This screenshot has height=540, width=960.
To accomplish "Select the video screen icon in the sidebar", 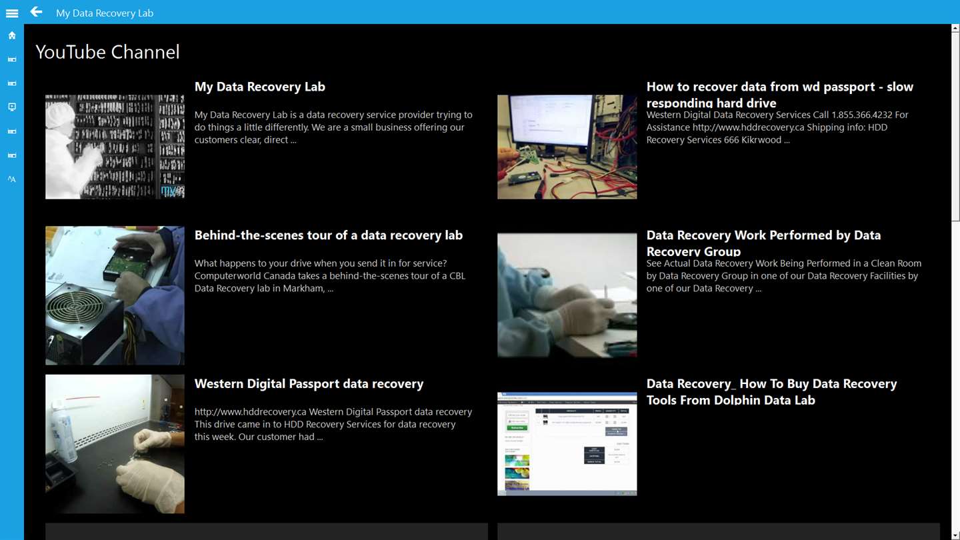I will (x=12, y=107).
